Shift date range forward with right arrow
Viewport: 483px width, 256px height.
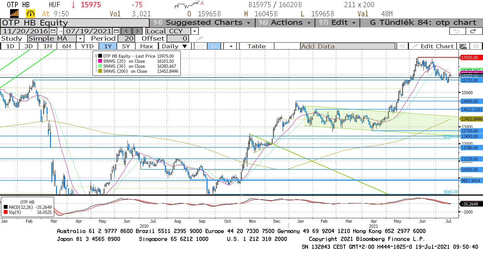(x=137, y=31)
